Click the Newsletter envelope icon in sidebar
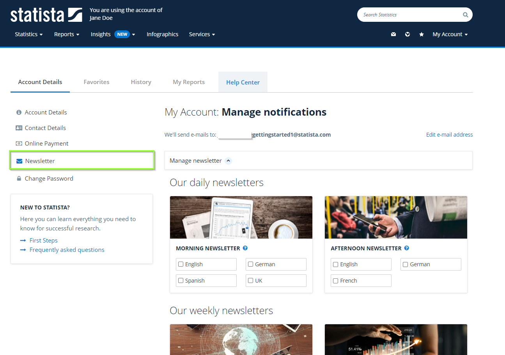Image resolution: width=505 pixels, height=355 pixels. point(19,161)
